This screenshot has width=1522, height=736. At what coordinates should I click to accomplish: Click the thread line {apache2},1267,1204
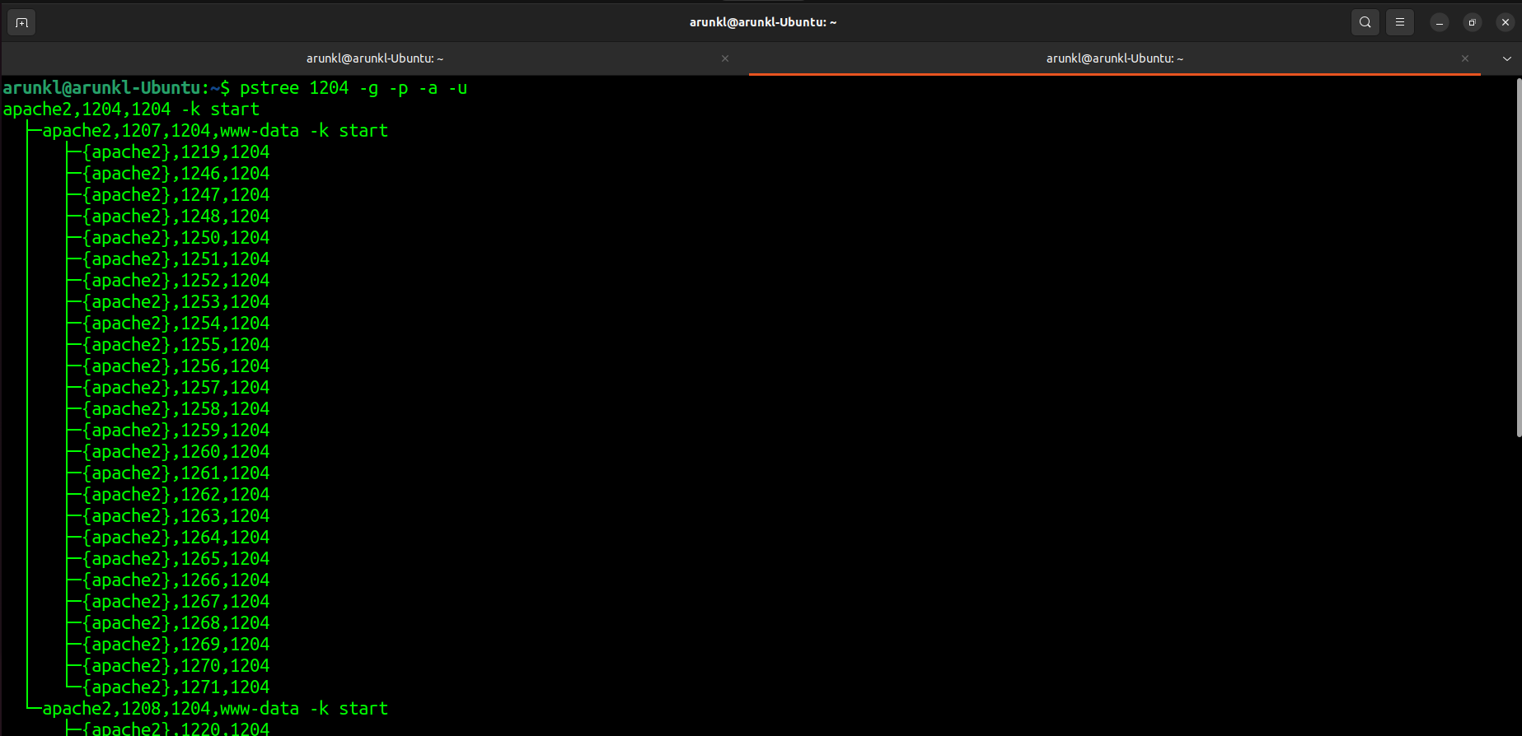click(176, 602)
